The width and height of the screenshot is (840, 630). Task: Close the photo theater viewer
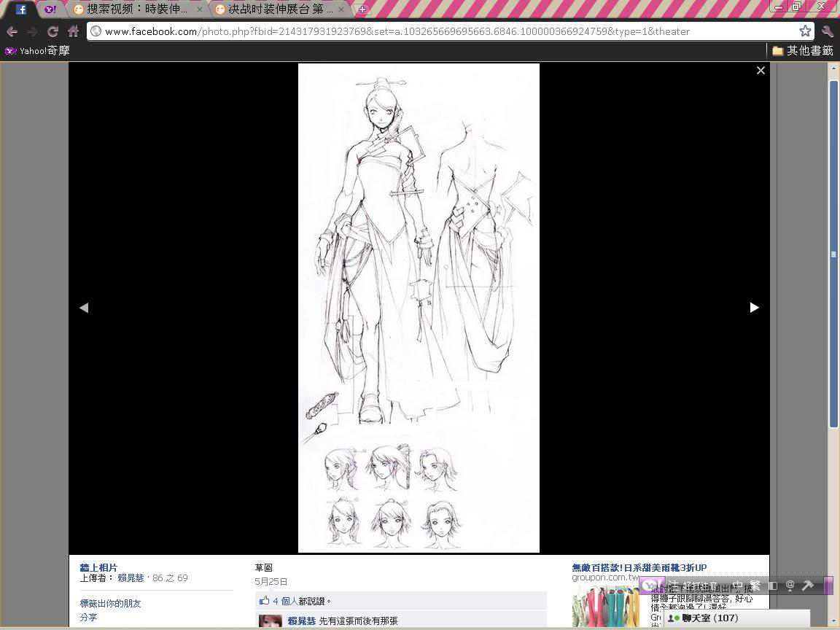tap(761, 71)
